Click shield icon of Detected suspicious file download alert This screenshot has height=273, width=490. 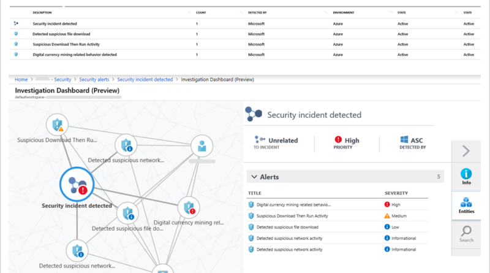coord(251,227)
